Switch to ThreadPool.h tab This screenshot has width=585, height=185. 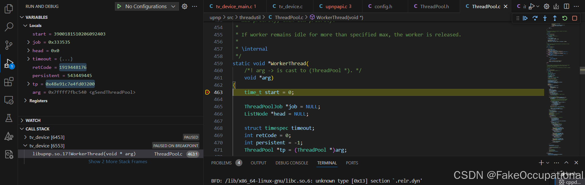pyautogui.click(x=434, y=6)
